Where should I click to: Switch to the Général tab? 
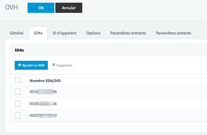coord(17,33)
